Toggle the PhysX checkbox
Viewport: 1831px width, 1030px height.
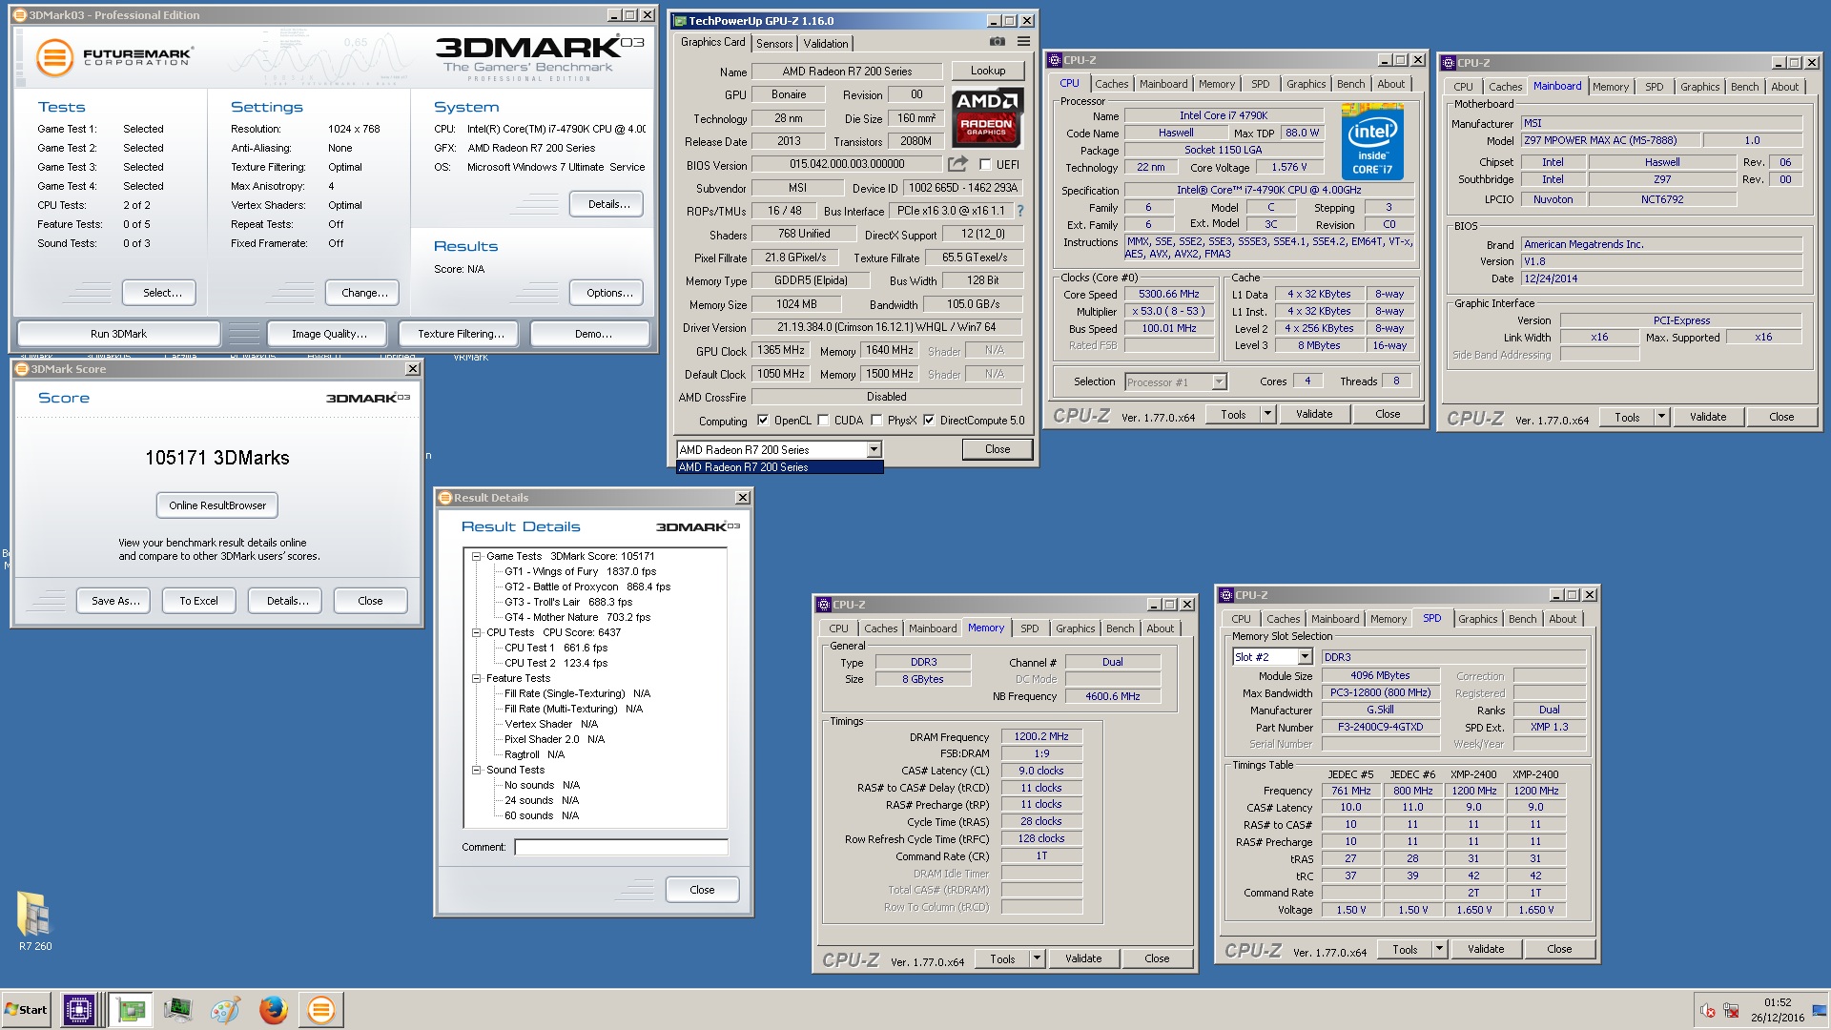click(x=875, y=421)
